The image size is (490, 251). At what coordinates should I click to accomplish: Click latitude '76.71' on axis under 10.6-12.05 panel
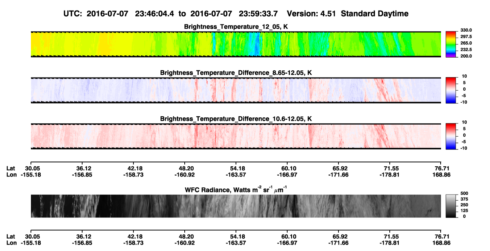(x=443, y=168)
